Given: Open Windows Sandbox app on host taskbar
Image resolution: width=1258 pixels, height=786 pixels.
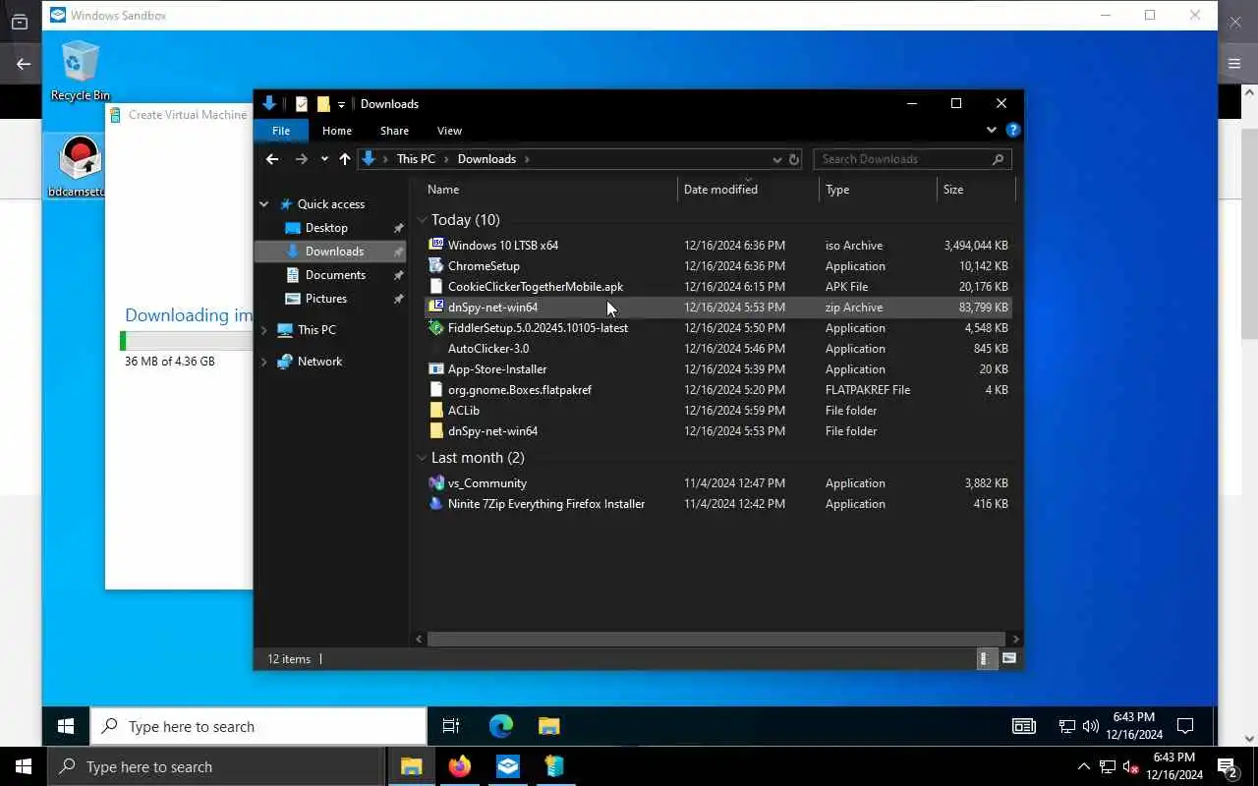Looking at the screenshot, I should click(508, 766).
